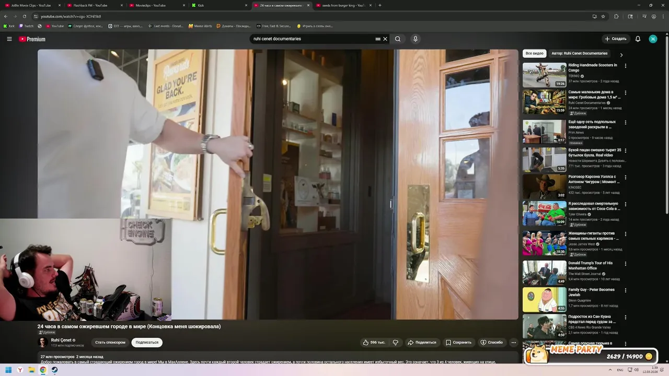Clear the search field with X

coord(385,39)
